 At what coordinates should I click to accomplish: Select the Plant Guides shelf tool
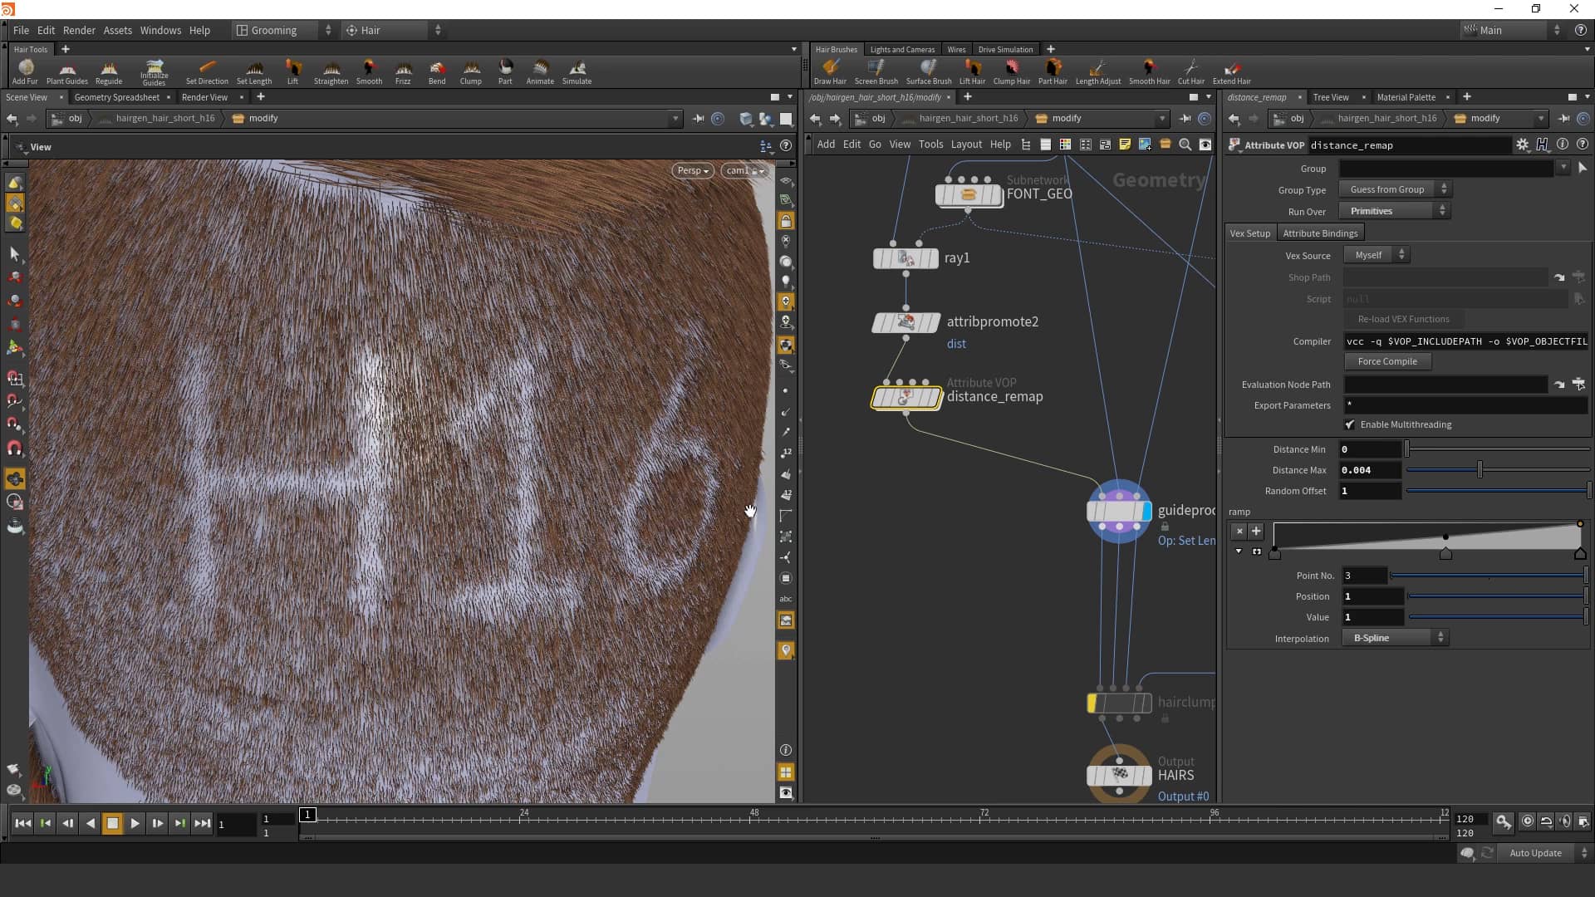pos(67,72)
